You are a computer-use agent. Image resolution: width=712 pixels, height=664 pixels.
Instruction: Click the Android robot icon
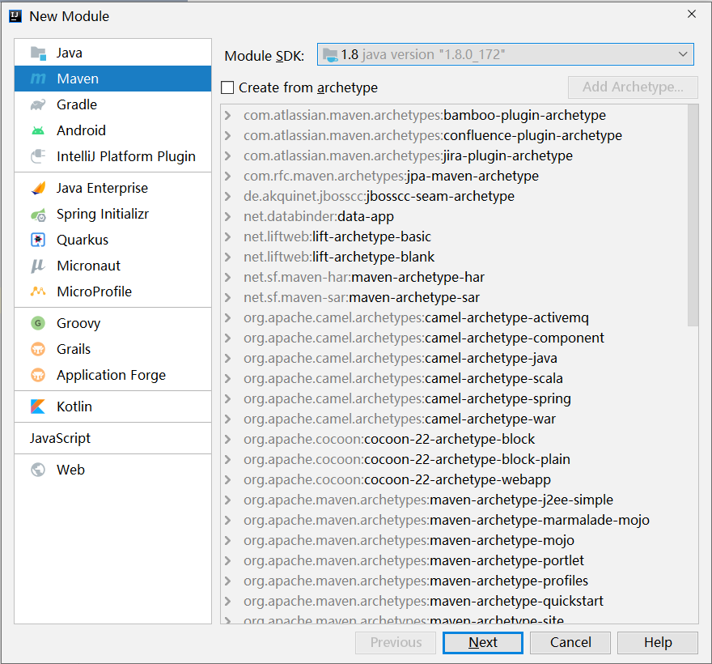(x=38, y=131)
